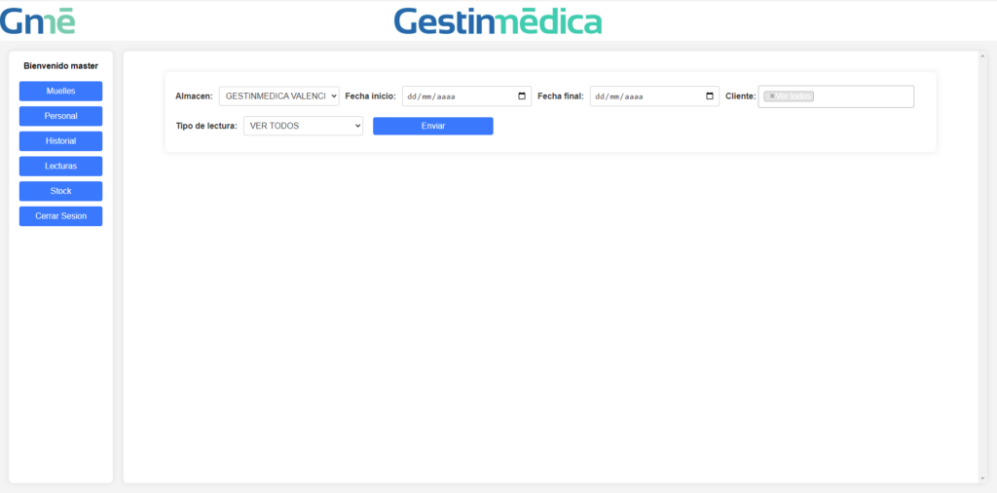Viewport: 997px width, 493px height.
Task: Open calendar picker for Fecha final
Action: (x=710, y=96)
